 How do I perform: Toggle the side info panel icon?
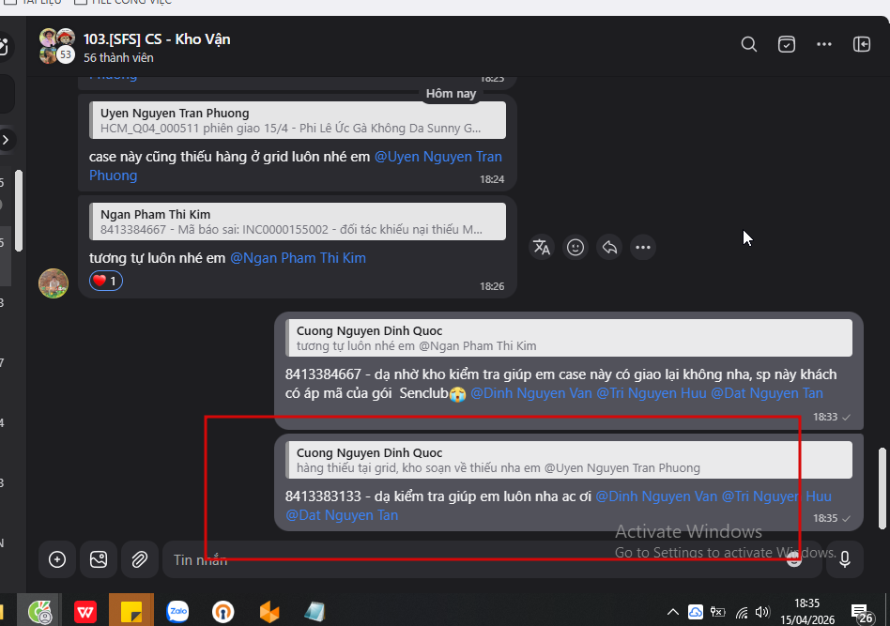tap(861, 44)
